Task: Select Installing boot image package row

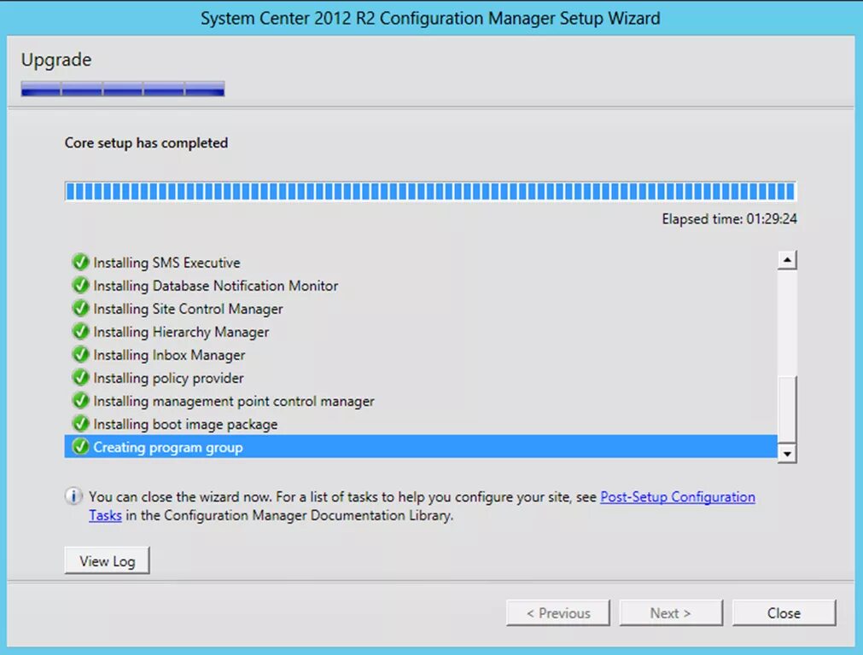Action: 421,424
